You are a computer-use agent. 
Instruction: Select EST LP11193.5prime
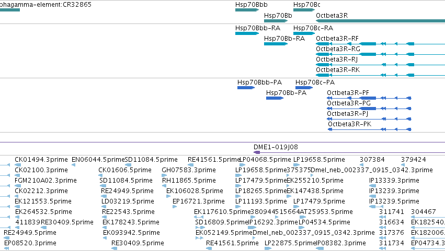coord(261,202)
